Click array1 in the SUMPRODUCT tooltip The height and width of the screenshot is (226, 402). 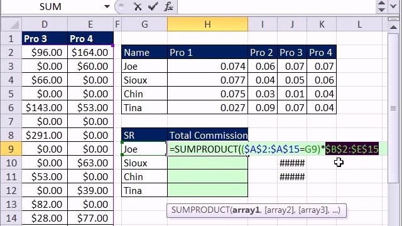[246, 210]
